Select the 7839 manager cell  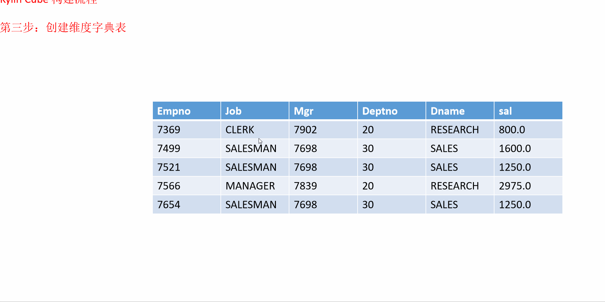coord(323,186)
